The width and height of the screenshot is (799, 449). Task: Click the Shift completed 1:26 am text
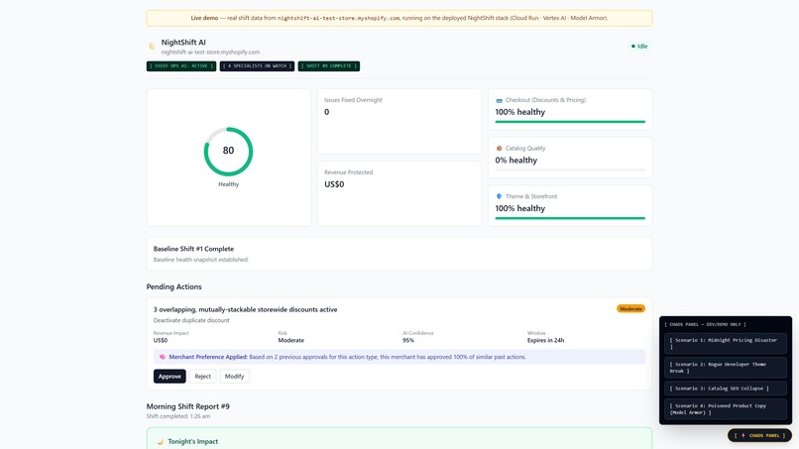(x=178, y=416)
